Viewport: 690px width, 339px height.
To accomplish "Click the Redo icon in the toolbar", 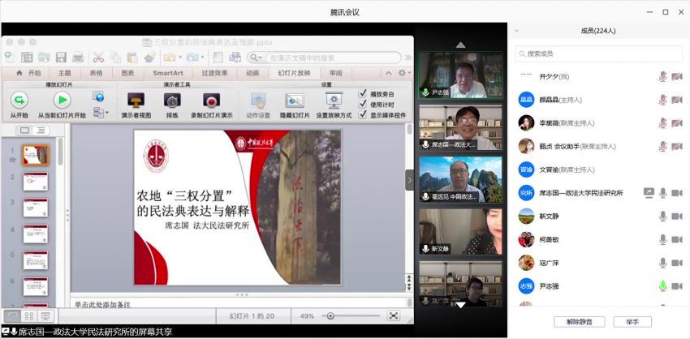I will click(x=192, y=57).
